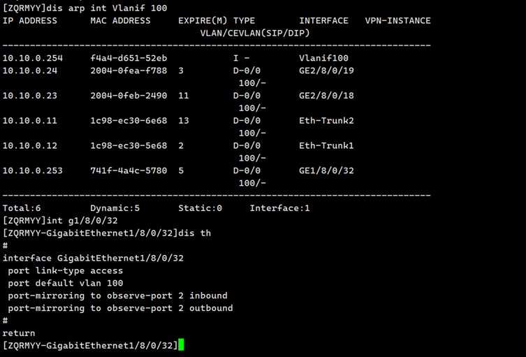Click IP address 10.10.0.24
526x357 pixels.
29,71
